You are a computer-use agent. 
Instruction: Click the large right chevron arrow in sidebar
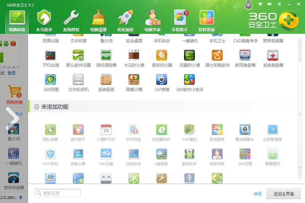[x=13, y=118]
